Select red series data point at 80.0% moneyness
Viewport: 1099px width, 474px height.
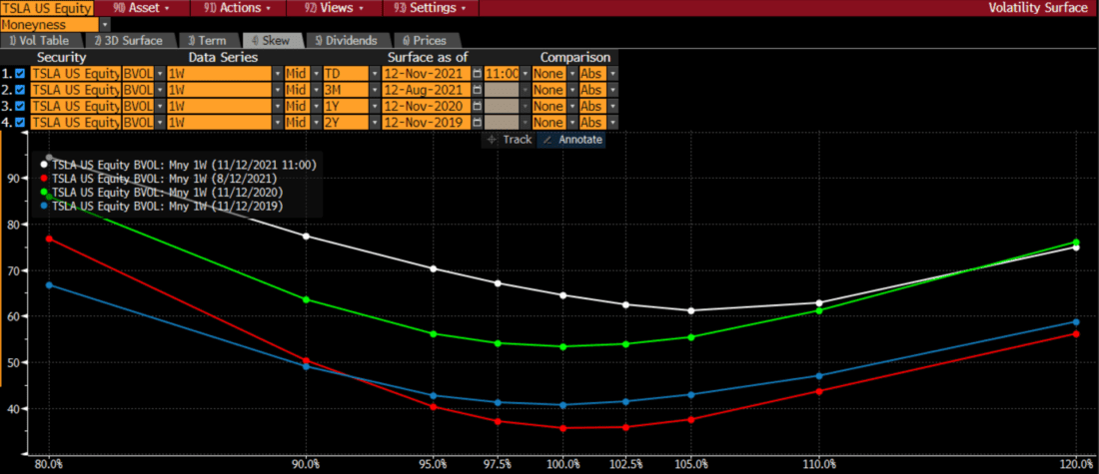[x=49, y=238]
